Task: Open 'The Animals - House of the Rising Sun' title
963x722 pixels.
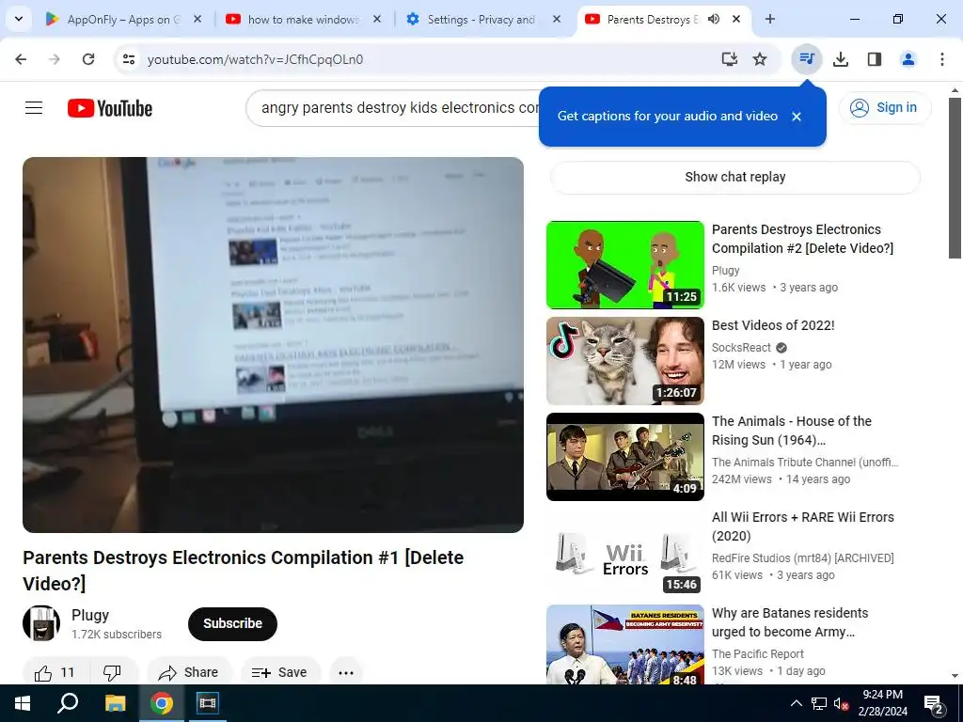Action: [792, 431]
